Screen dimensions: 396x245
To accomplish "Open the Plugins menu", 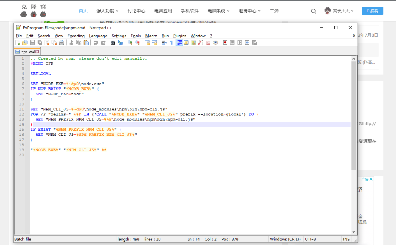I will (179, 36).
